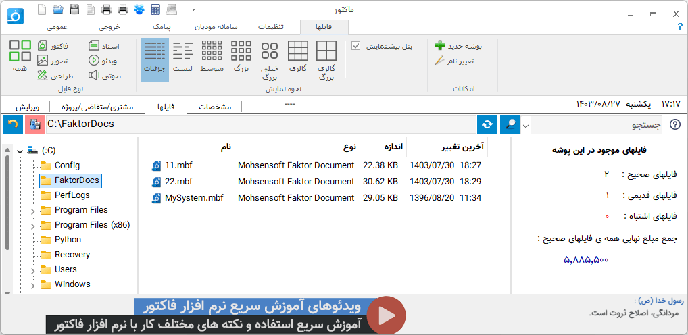This screenshot has width=688, height=335.
Task: Switch to جزئیات (details) view mode
Action: [x=155, y=59]
